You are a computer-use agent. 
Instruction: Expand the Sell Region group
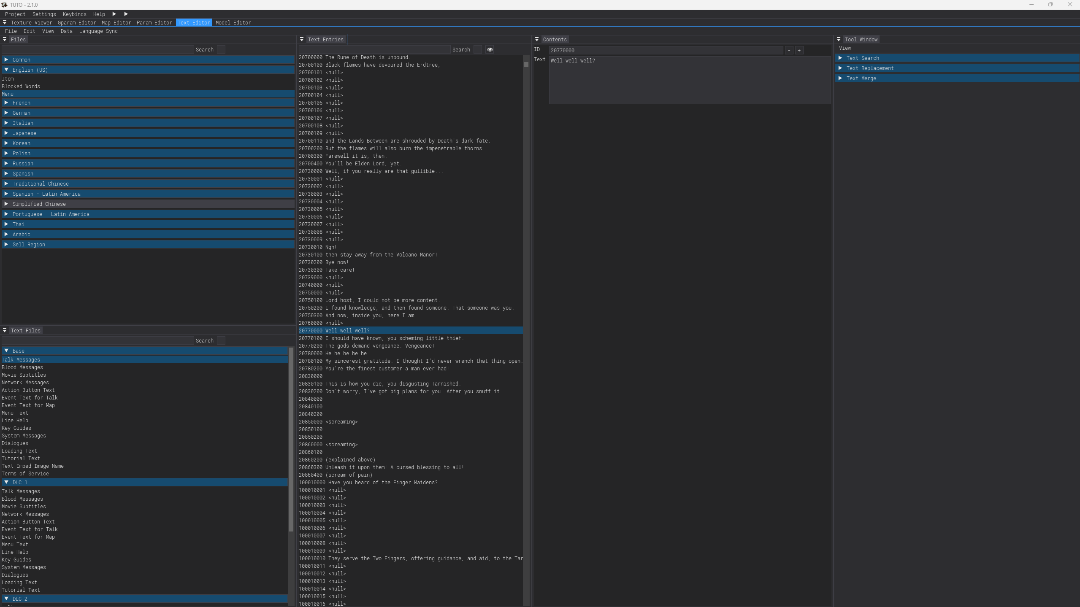[x=148, y=245]
